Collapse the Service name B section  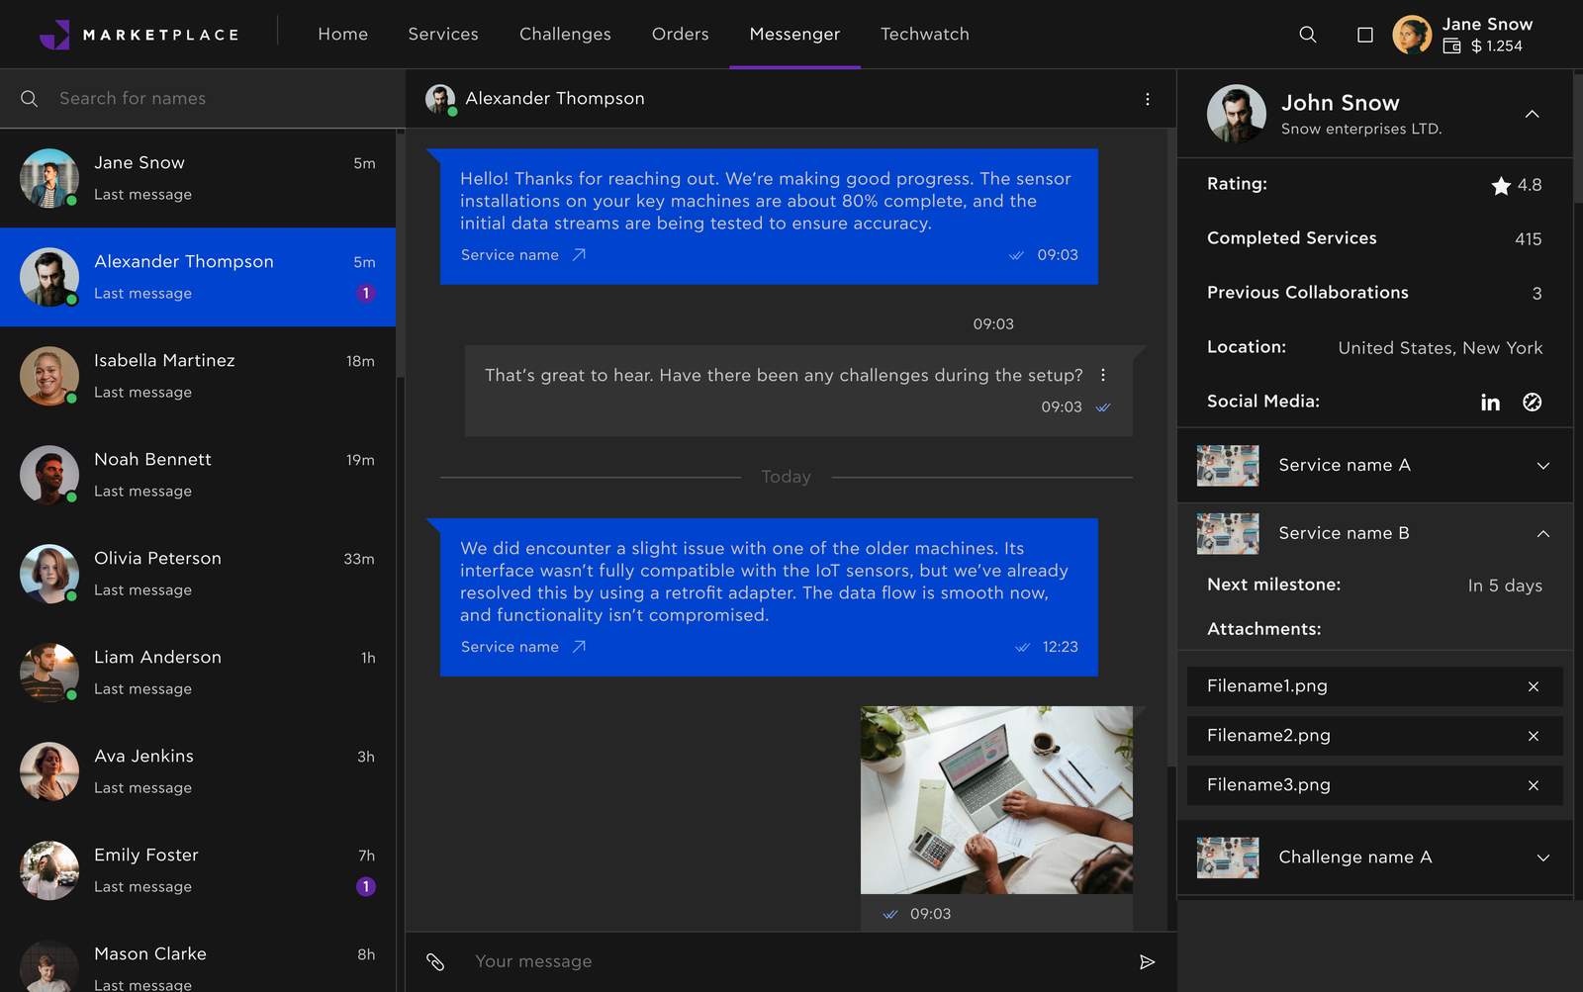[x=1542, y=534]
